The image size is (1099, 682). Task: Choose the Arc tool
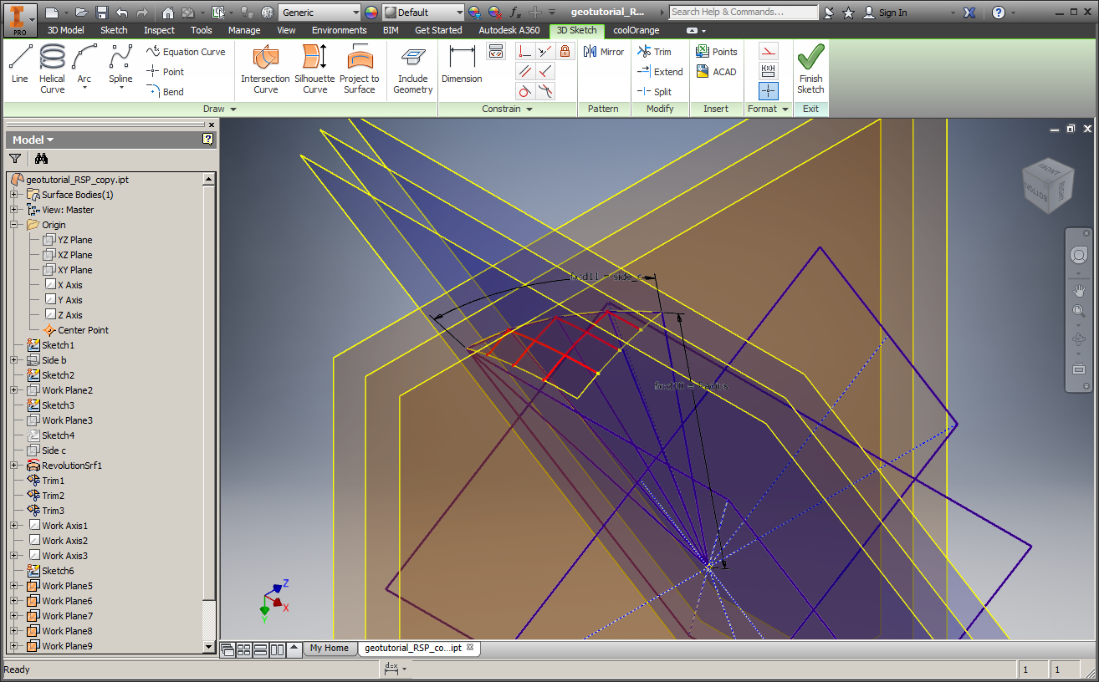(84, 67)
